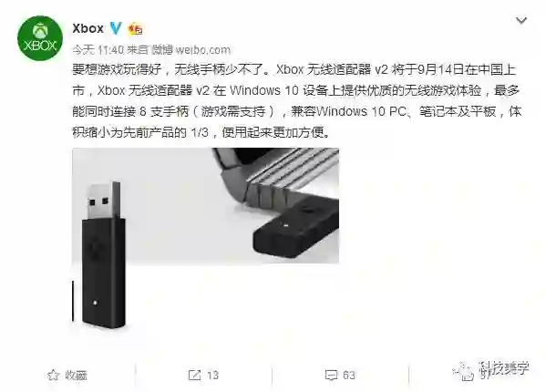Click the 1/3 fraction in post text

click(x=200, y=132)
